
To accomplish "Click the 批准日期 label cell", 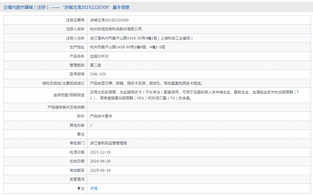I will [x=45, y=152].
